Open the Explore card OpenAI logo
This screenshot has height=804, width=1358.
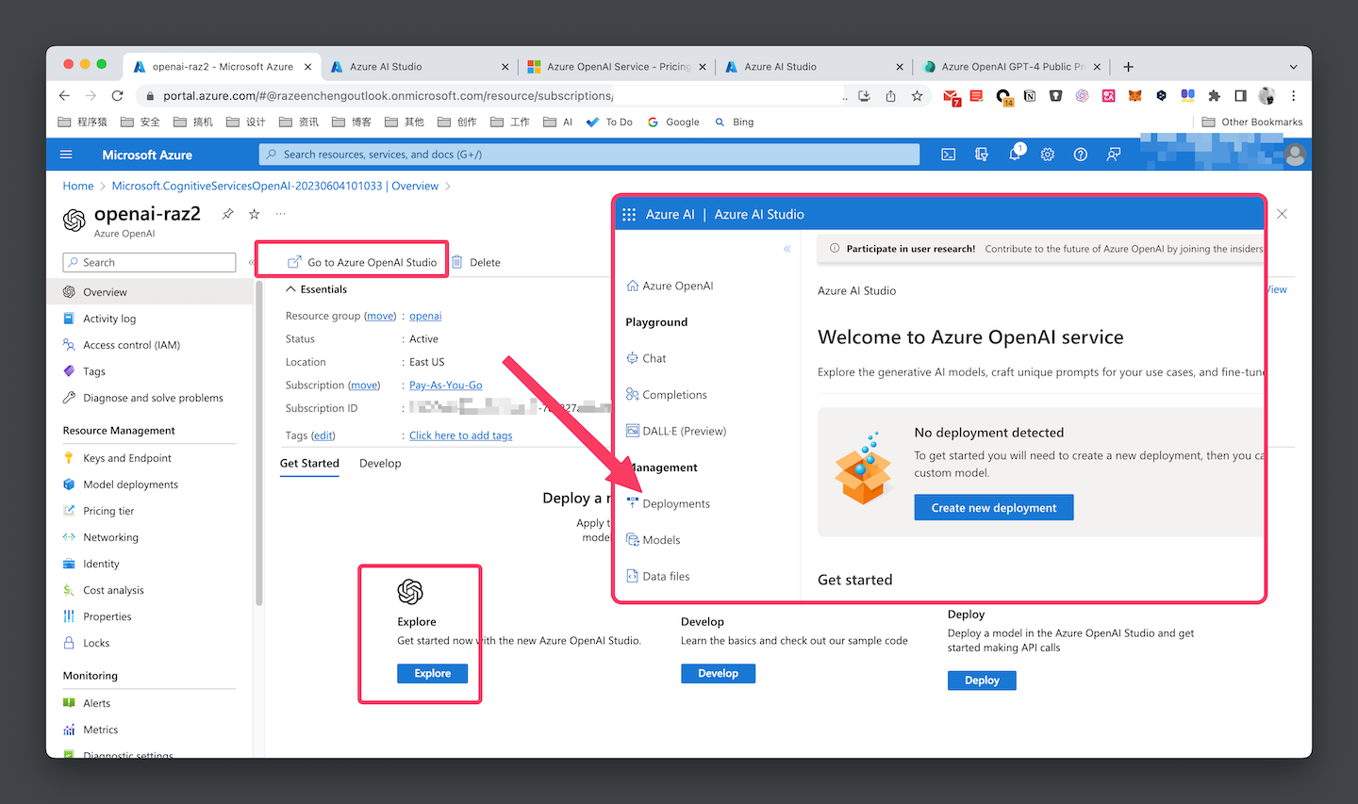point(410,592)
